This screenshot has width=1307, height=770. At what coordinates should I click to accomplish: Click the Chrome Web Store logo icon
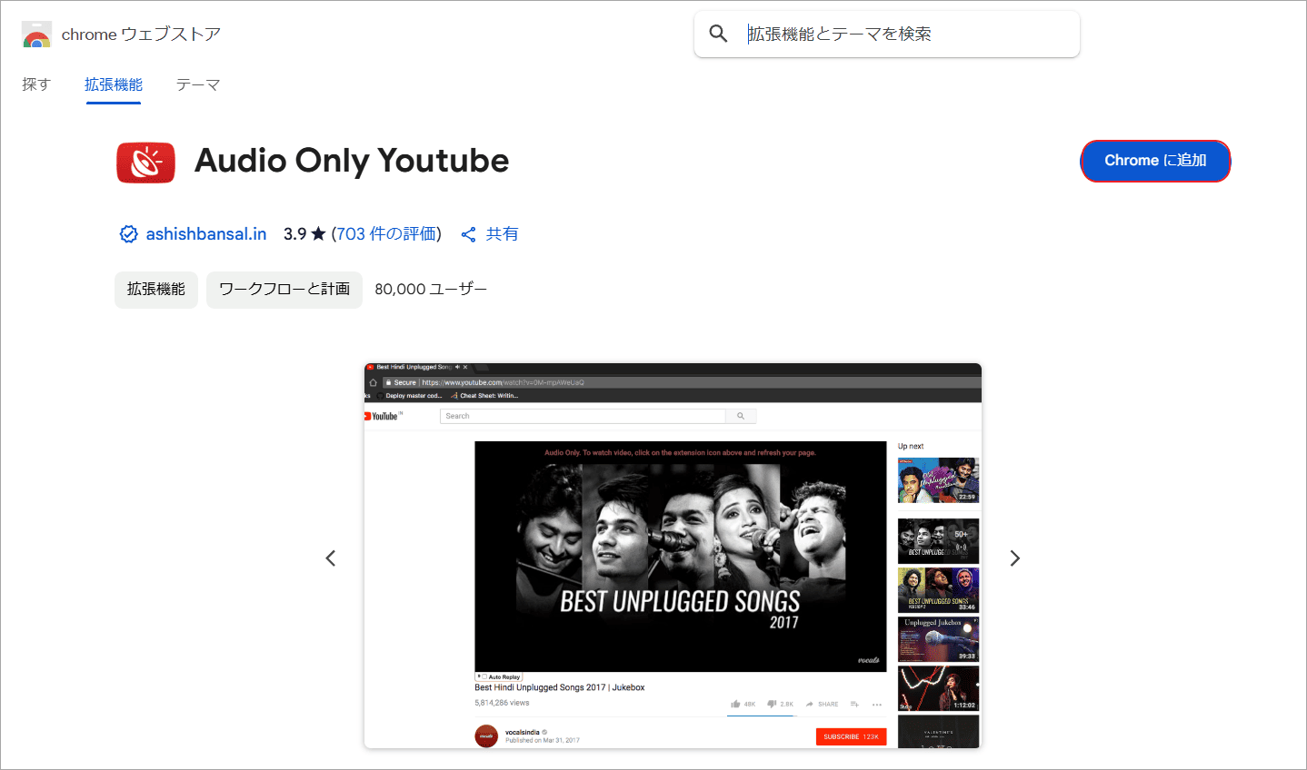click(x=36, y=35)
